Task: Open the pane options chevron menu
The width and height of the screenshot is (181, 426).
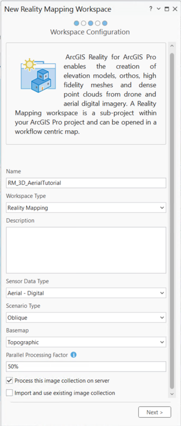Action: point(159,9)
